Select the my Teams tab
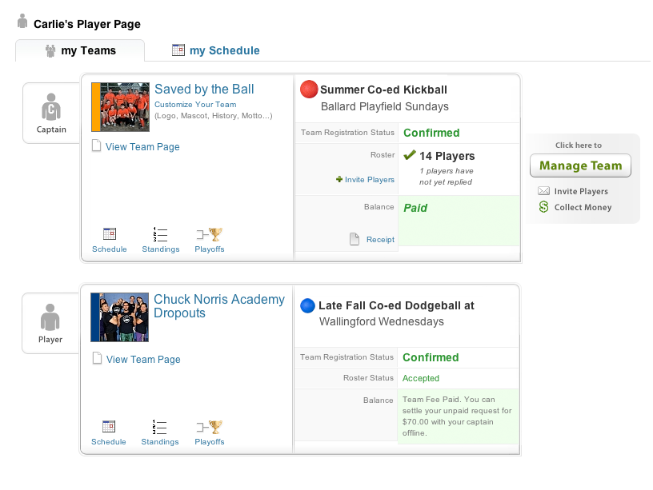The image size is (653, 490). 79,50
